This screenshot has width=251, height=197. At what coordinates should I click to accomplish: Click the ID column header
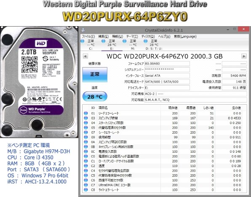coord(93,108)
